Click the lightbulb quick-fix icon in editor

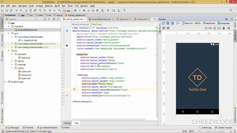(74, 89)
